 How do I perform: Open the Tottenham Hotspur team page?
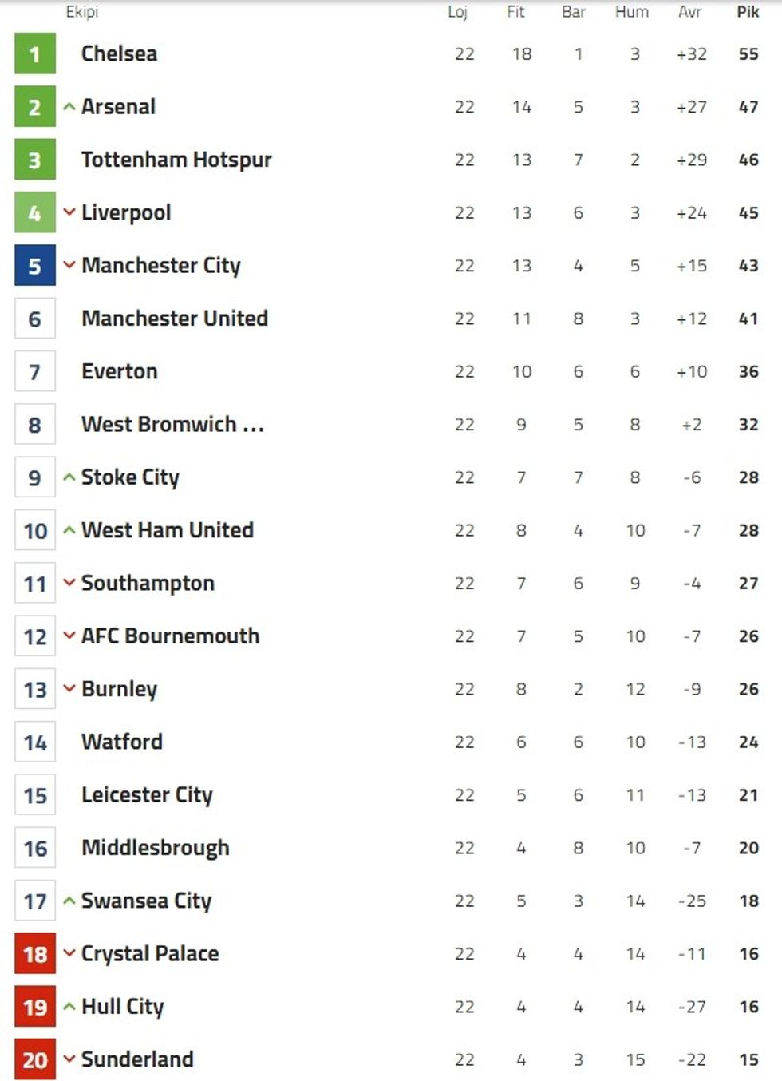[x=176, y=160]
